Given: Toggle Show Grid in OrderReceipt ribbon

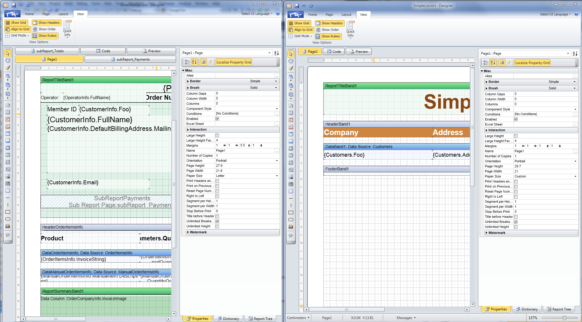Looking at the screenshot, I should [x=16, y=23].
